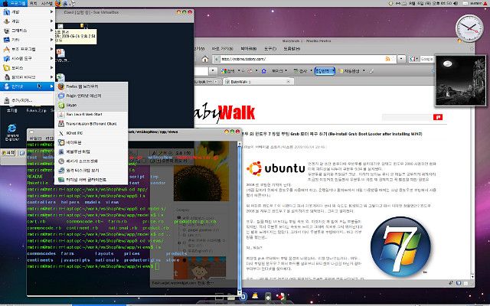
Task: Click the Remote Desktop Viewer icon in the submenu
Action: click(61, 171)
